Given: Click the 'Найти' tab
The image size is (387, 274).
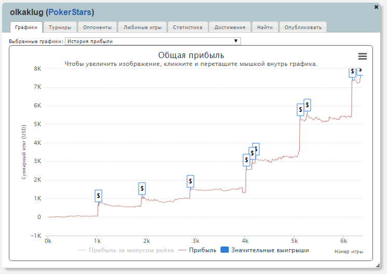Looking at the screenshot, I should coord(265,27).
